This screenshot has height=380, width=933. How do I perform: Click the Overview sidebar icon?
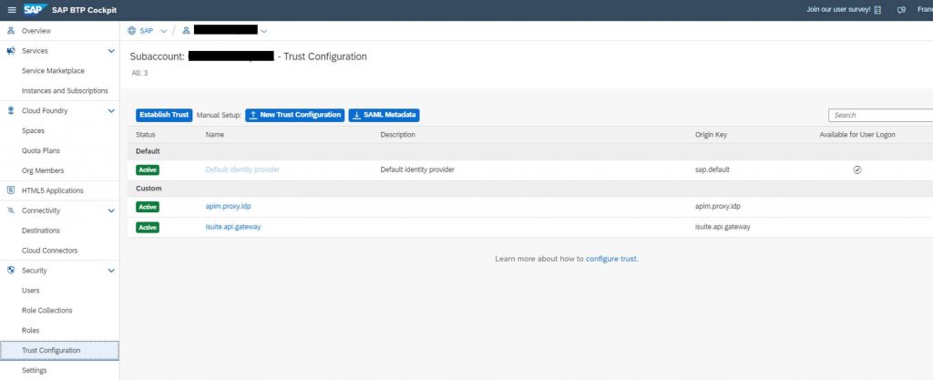coord(11,31)
